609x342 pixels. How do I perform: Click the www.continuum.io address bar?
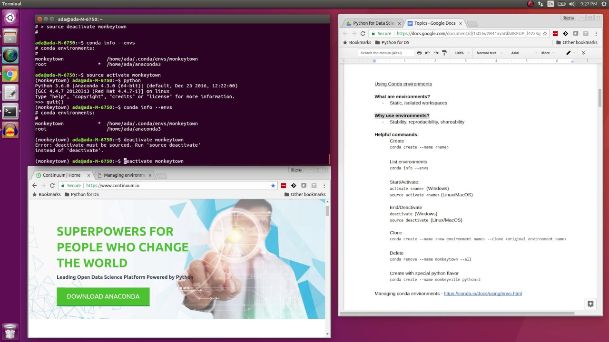coord(168,186)
